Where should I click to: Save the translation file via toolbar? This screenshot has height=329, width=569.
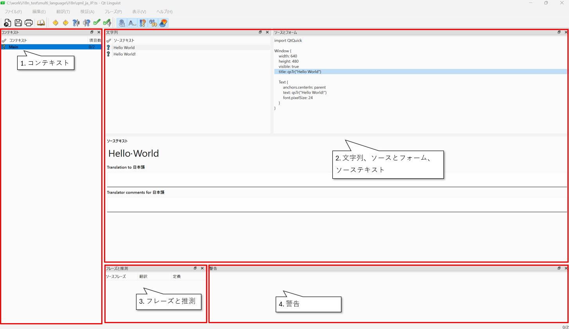[x=18, y=23]
